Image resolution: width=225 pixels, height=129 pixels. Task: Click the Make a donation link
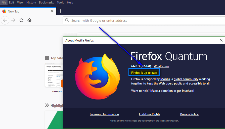[x=161, y=91]
